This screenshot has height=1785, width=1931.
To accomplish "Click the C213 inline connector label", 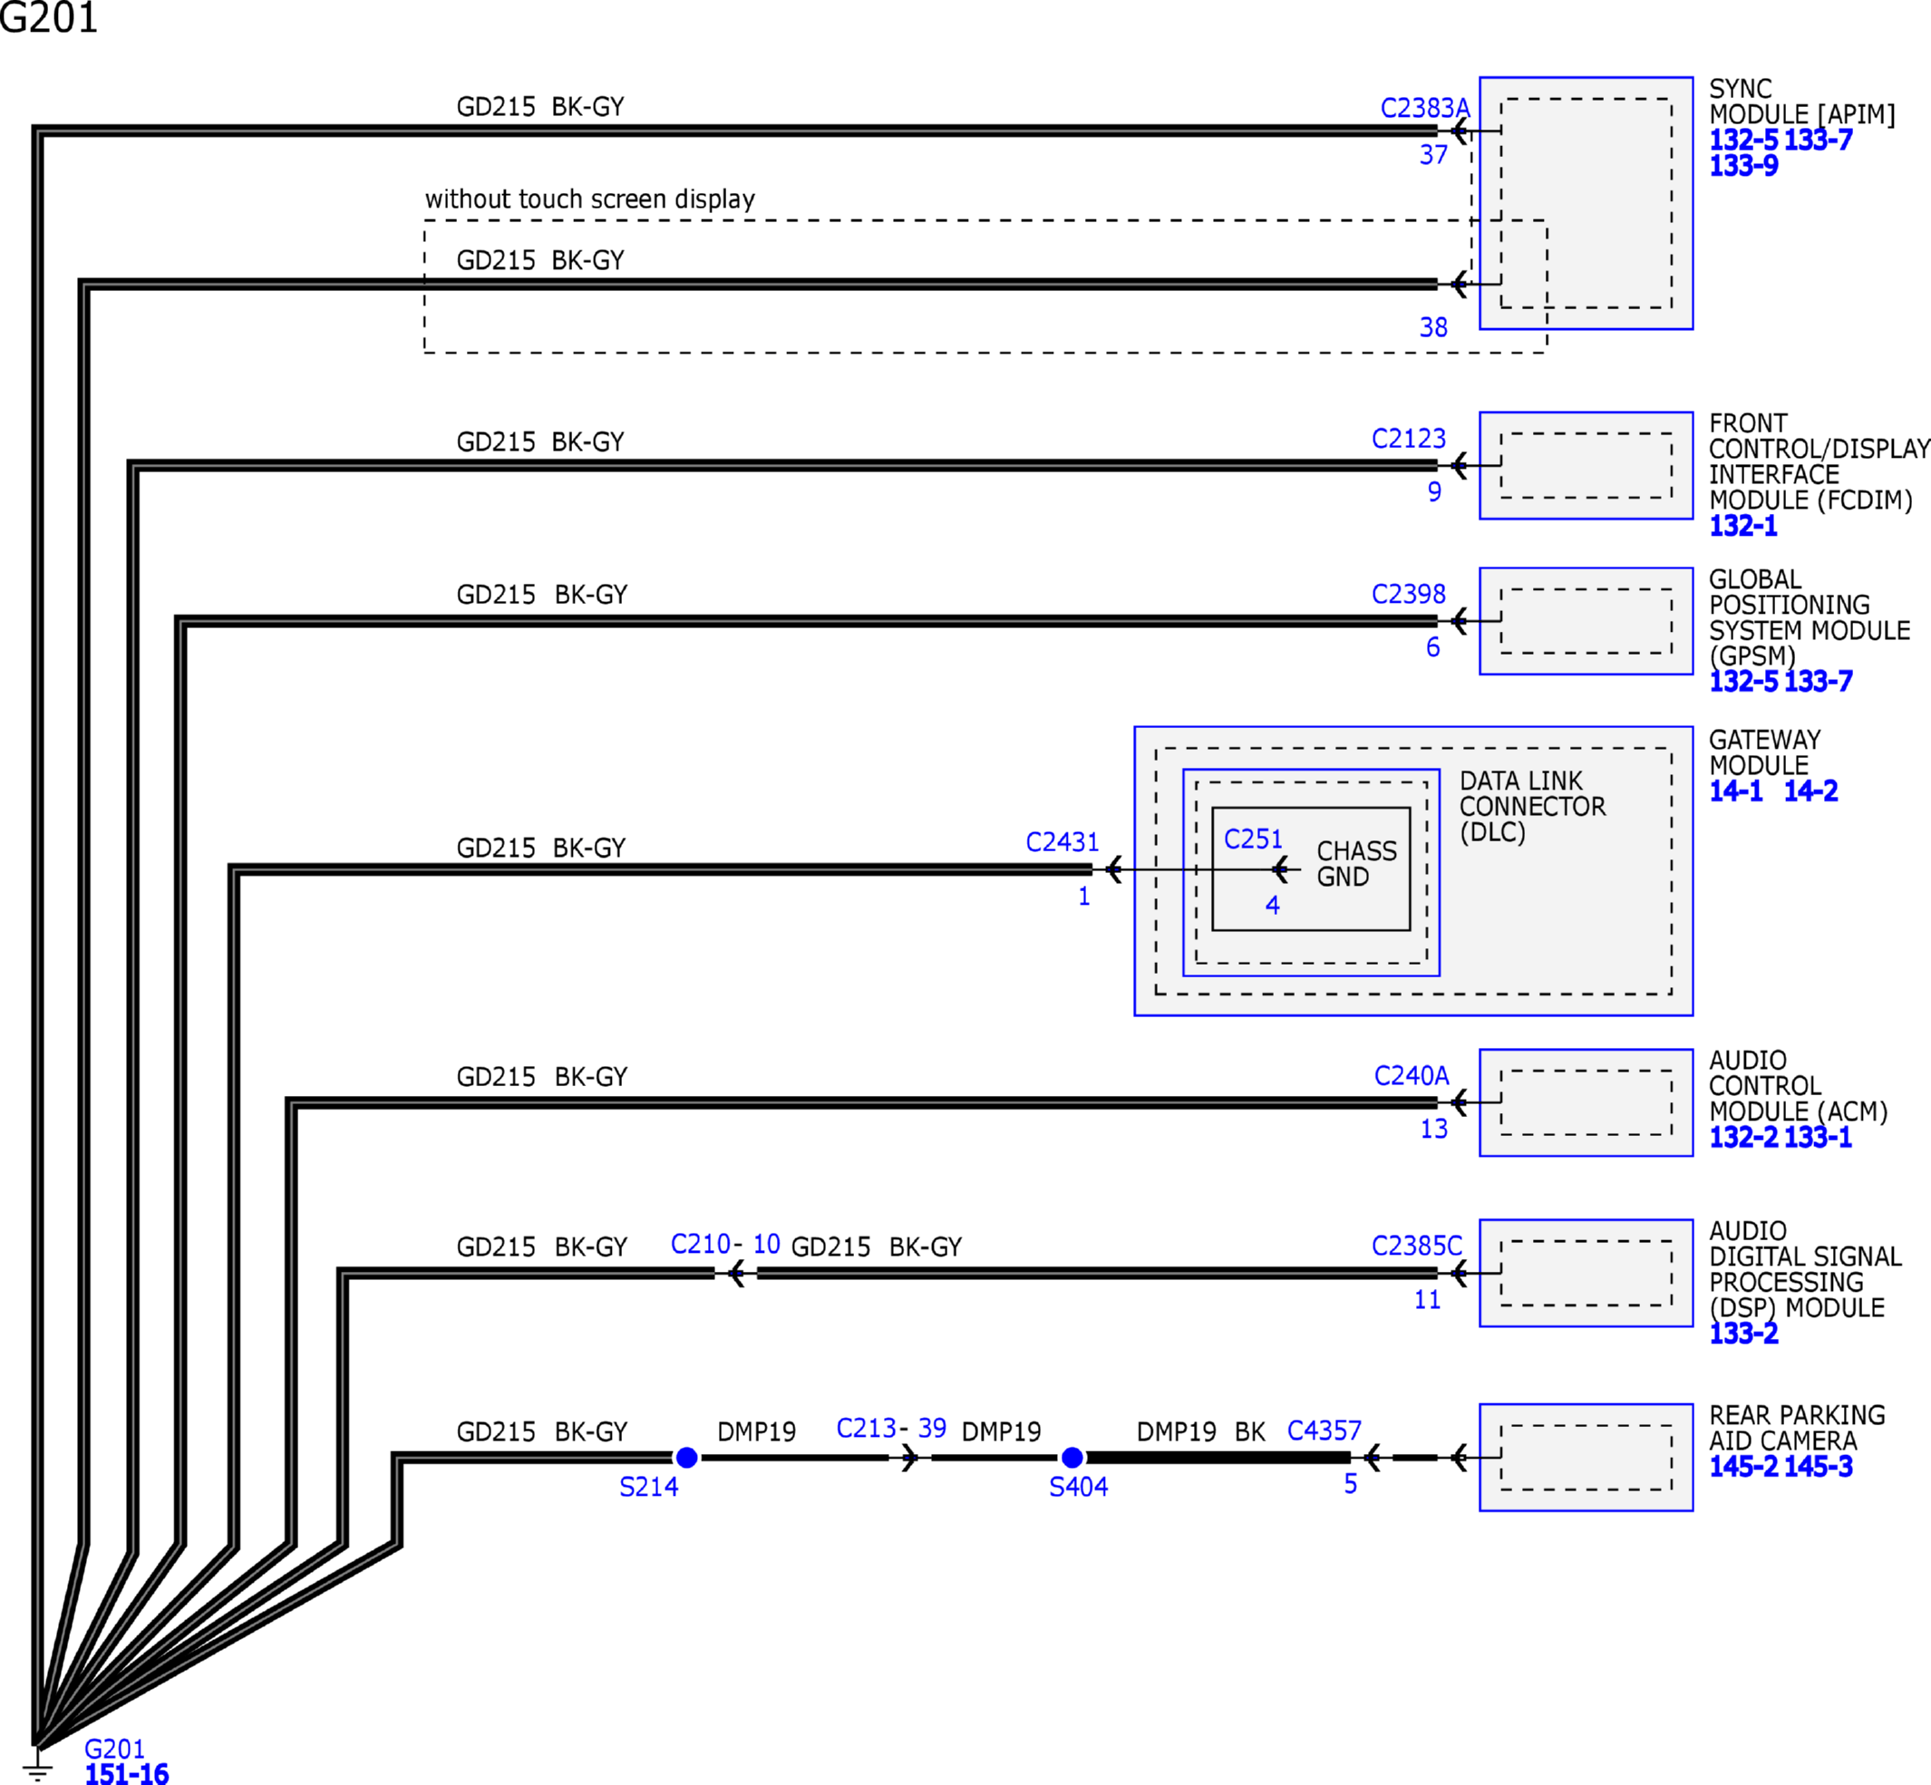I will click(866, 1428).
